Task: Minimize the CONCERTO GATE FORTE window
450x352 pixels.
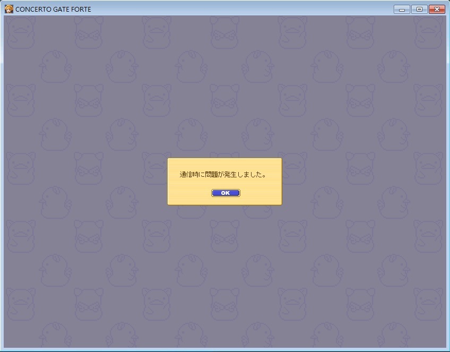Action: click(x=402, y=10)
